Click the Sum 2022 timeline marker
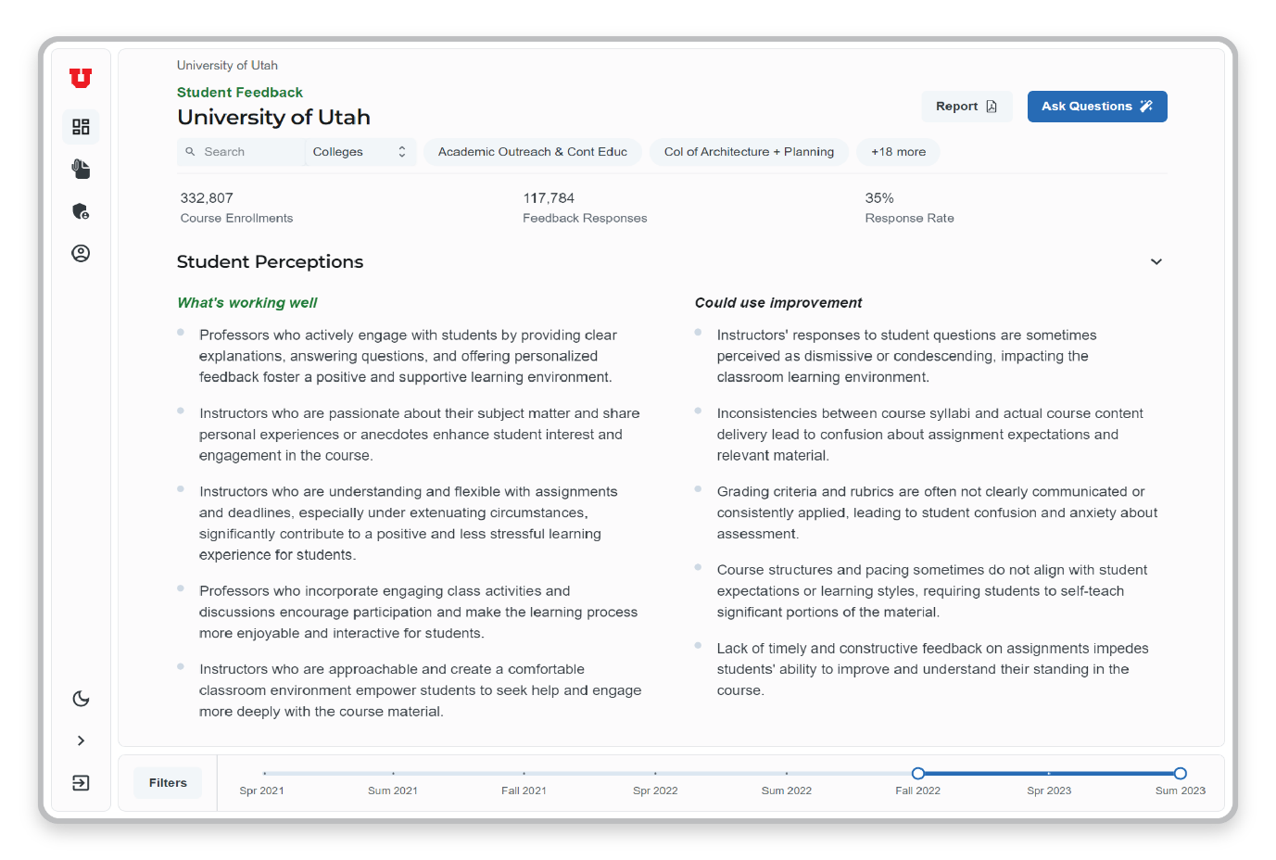The width and height of the screenshot is (1276, 860). tap(787, 773)
